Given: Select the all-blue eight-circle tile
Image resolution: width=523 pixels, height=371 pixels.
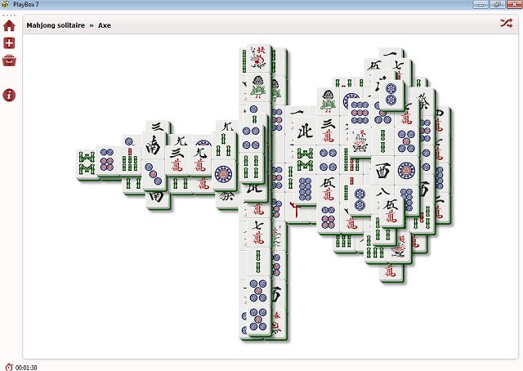Looking at the screenshot, I should [x=305, y=189].
